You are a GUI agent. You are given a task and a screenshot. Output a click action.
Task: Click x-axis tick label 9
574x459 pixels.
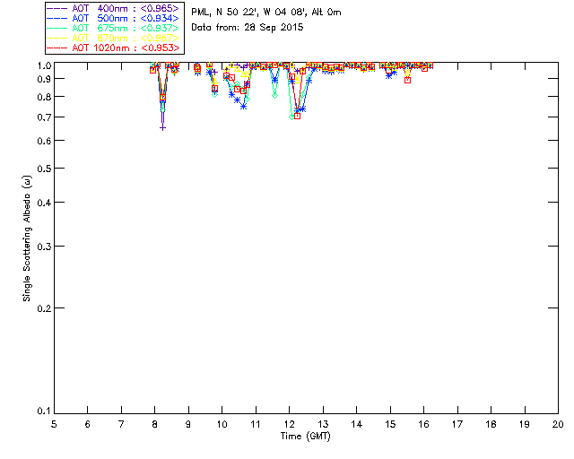coord(188,424)
